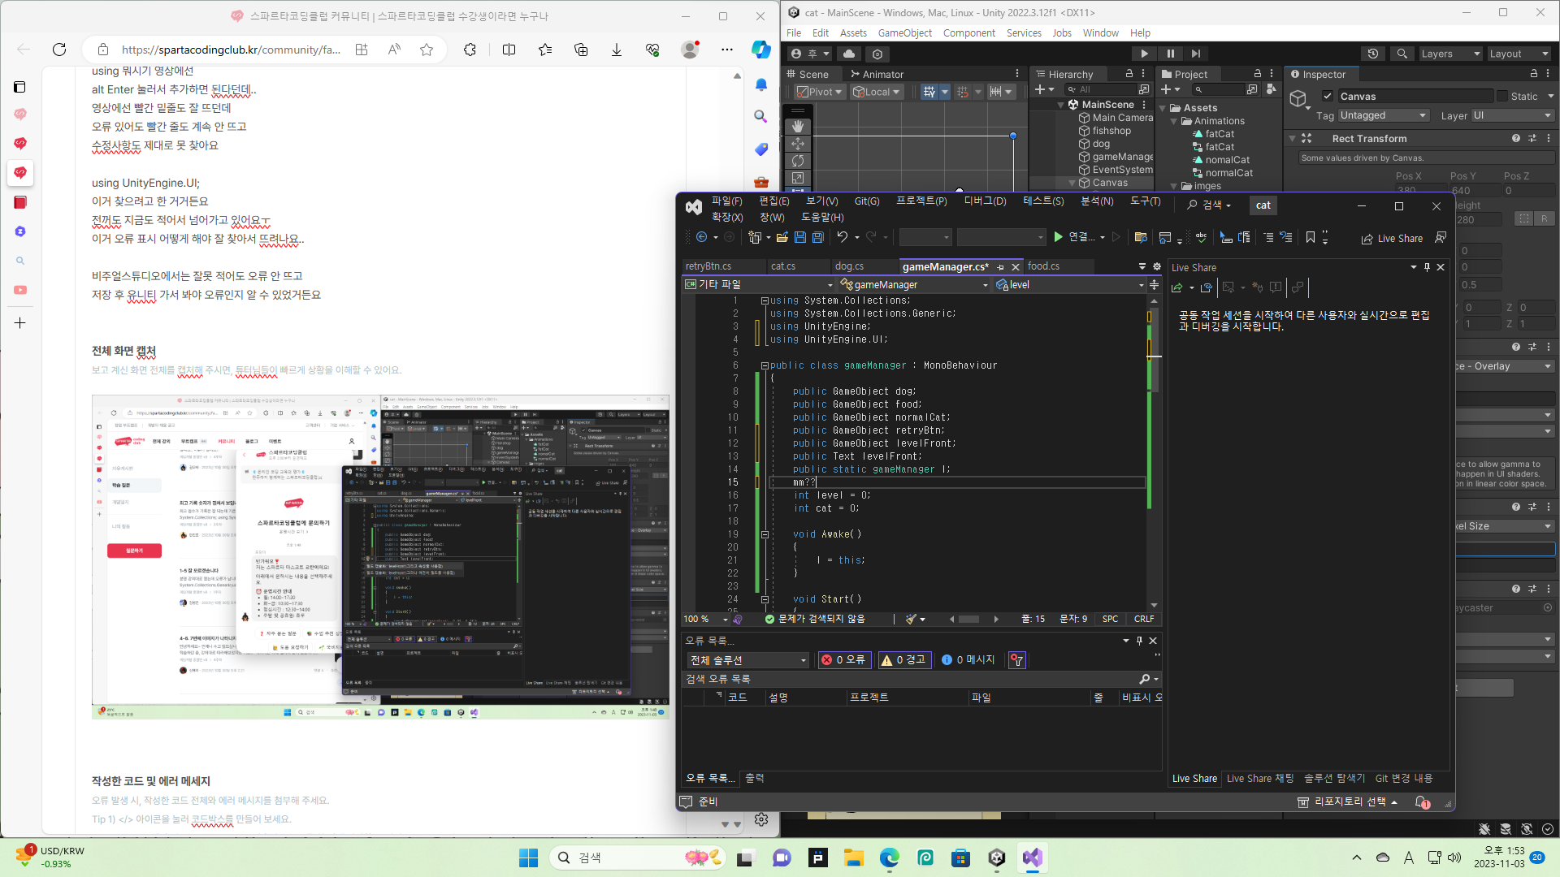Open the 디버그(D) menu in Visual Studio
Screen dimensions: 1560x877
point(985,201)
